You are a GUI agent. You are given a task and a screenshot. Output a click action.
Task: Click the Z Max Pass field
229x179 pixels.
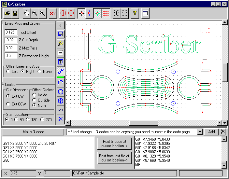[x=11, y=48]
